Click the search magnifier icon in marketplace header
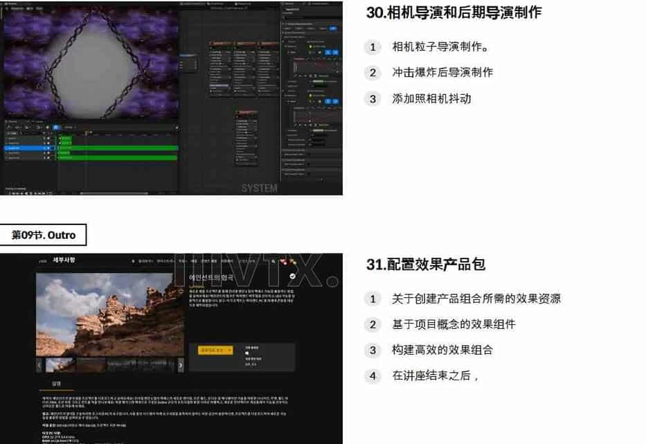This screenshot has height=444, width=646. (274, 262)
